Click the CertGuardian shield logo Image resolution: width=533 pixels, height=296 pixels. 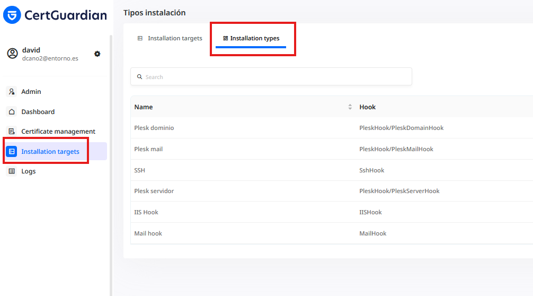pos(12,15)
